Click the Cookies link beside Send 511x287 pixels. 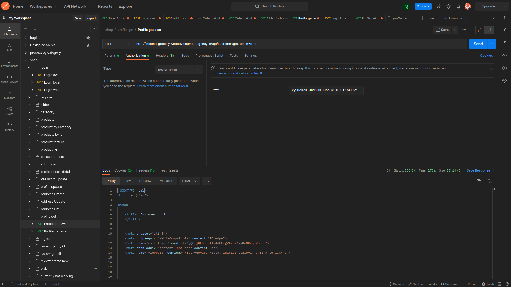coord(486,56)
